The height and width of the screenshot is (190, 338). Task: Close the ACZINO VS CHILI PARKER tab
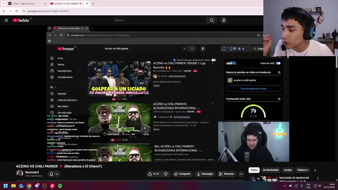(87, 4)
